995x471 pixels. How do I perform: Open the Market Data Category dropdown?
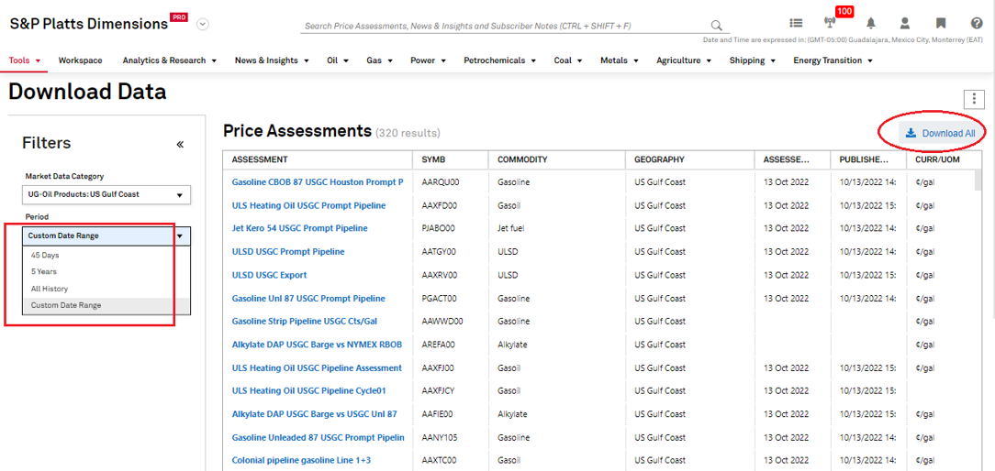106,194
